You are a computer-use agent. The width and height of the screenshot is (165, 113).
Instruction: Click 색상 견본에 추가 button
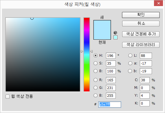point(141,34)
